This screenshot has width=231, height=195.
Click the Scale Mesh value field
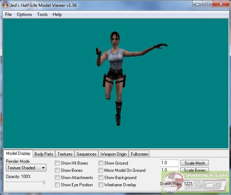[x=169, y=163]
